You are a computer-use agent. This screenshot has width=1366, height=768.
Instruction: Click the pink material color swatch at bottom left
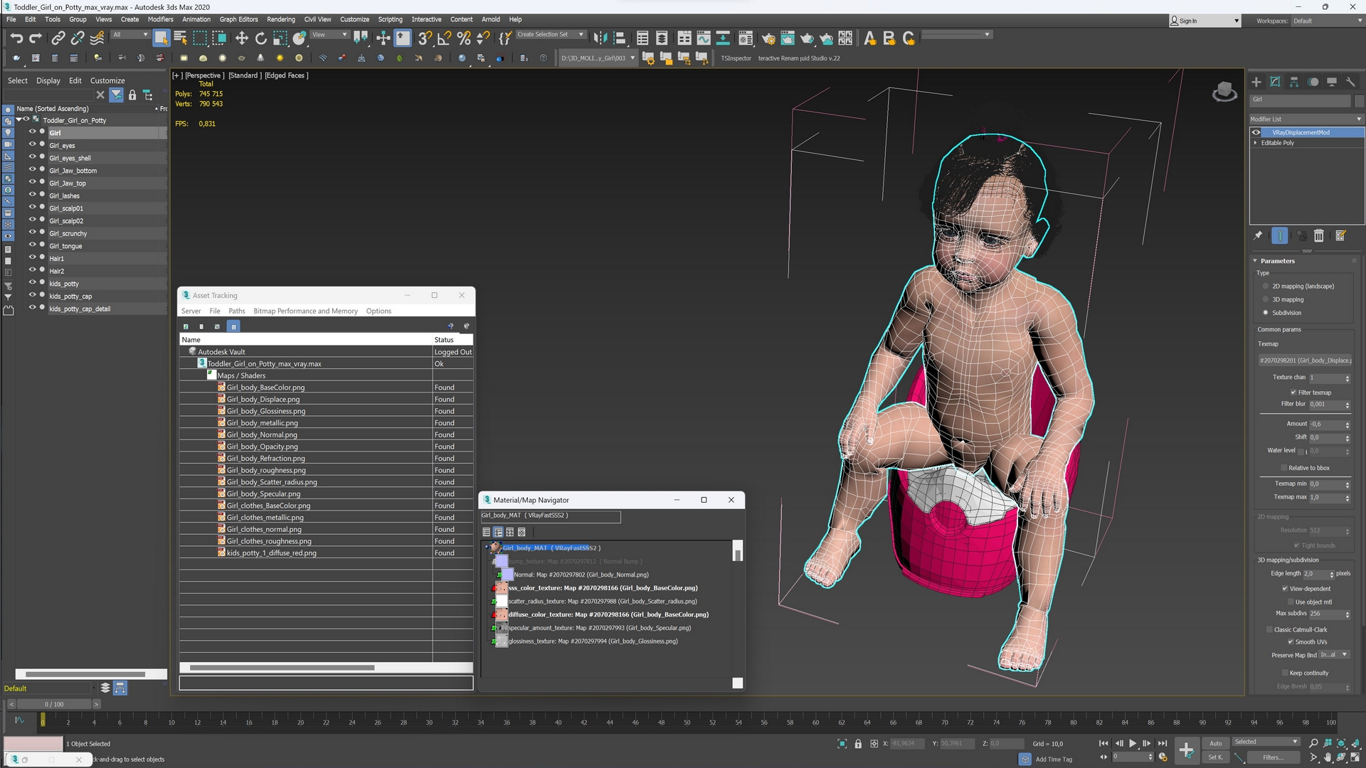pyautogui.click(x=33, y=743)
